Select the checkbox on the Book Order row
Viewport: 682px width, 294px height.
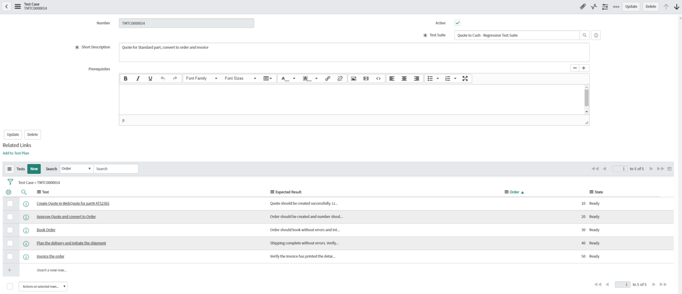pos(9,230)
